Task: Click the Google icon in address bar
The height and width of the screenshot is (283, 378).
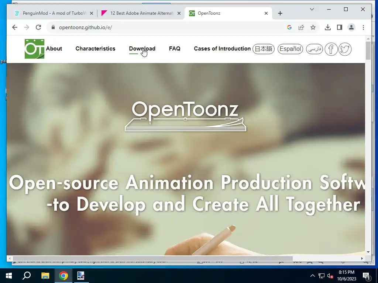Action: coord(289,27)
